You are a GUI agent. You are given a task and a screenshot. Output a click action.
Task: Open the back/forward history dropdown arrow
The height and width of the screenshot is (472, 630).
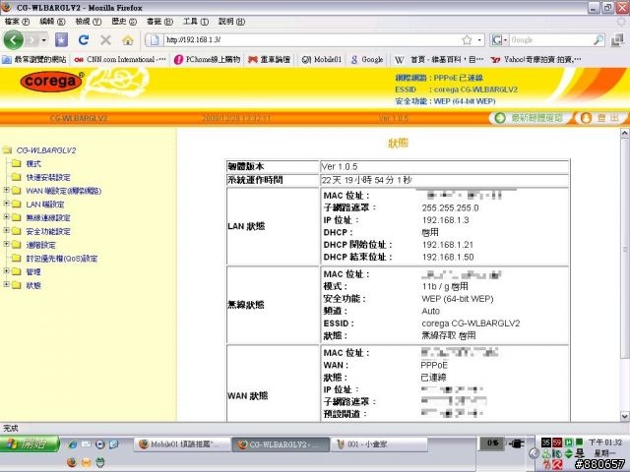click(43, 40)
